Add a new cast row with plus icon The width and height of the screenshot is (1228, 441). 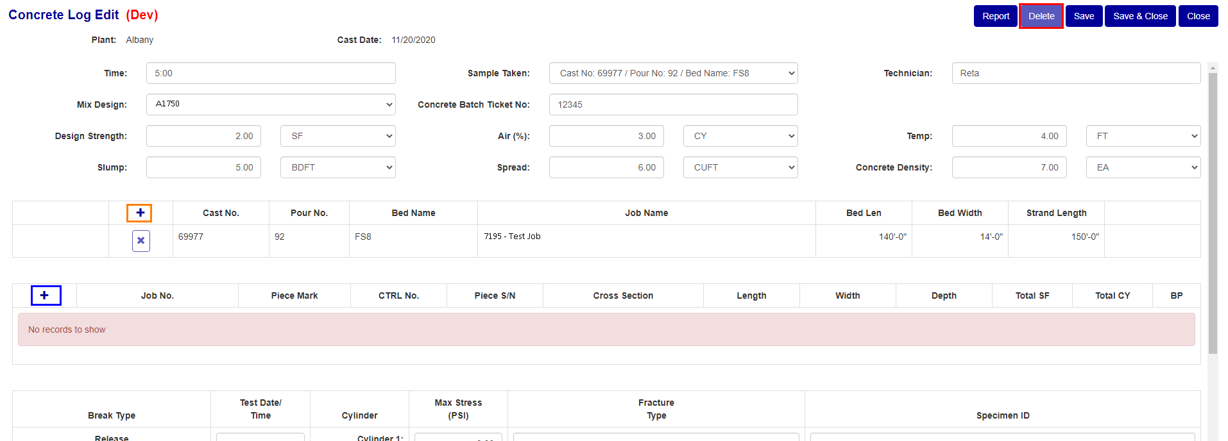pos(140,213)
